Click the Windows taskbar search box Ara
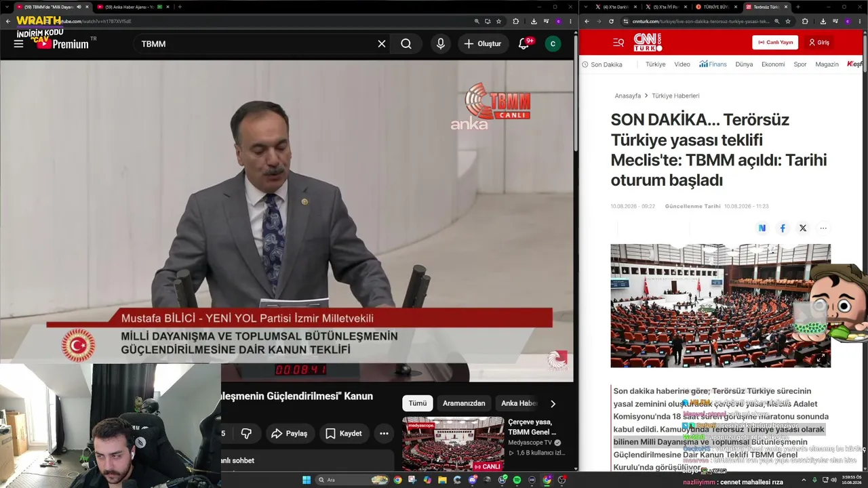 point(352,480)
